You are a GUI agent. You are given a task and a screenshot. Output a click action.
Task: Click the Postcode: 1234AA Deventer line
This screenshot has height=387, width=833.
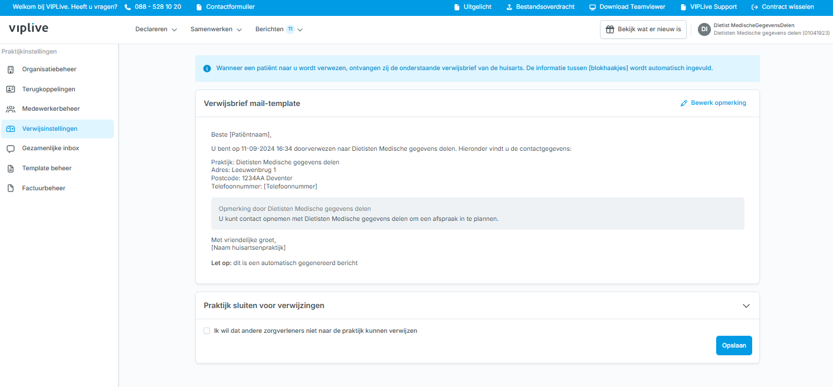[x=252, y=178]
